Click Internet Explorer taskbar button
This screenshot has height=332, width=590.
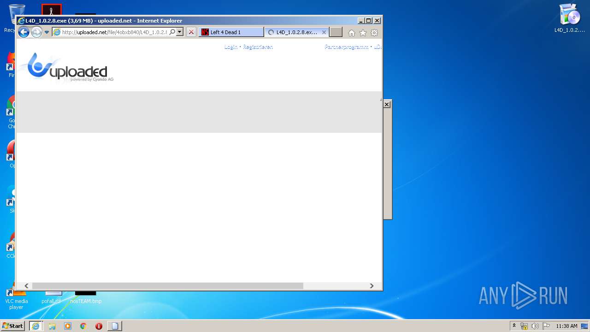tap(35, 326)
